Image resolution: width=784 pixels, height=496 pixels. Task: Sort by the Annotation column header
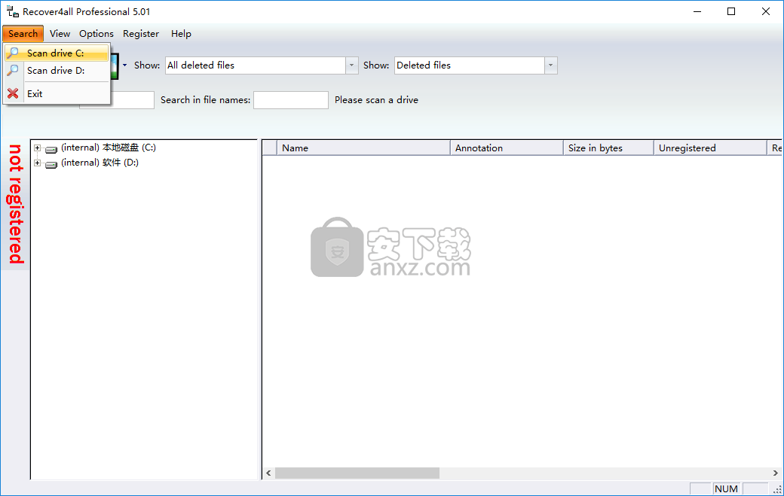pyautogui.click(x=507, y=148)
